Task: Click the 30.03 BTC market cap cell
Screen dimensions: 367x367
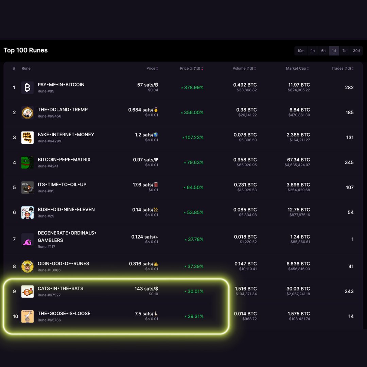Action: 298,291
